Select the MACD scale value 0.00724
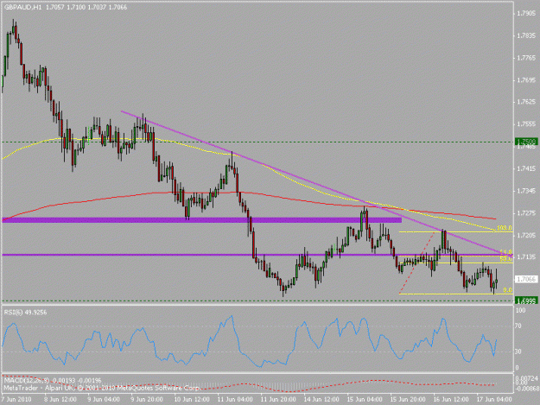Image resolution: width=540 pixels, height=405 pixels. tap(526, 378)
